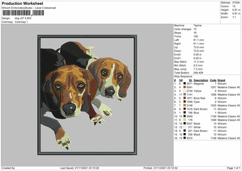Image resolution: width=242 pixels, height=171 pixels.
Task: Click the Width value 4.81 in
Action: click(236, 14)
